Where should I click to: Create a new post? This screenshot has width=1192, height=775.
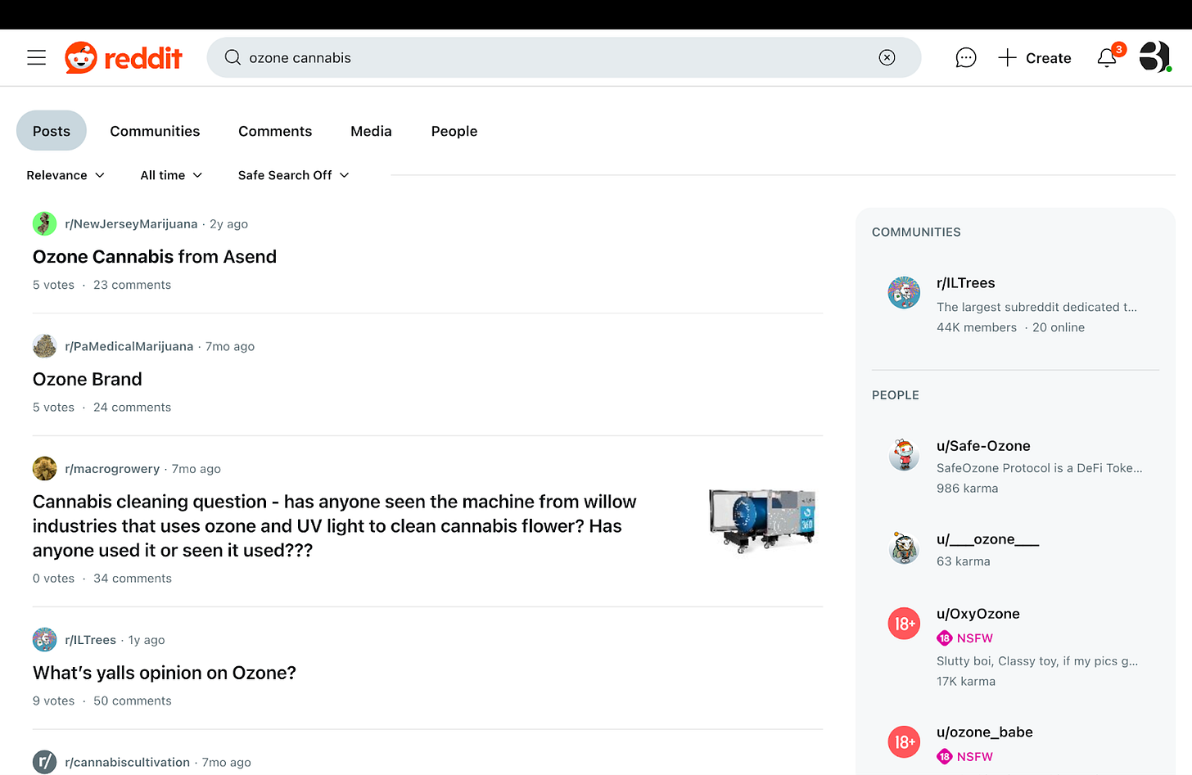coord(1035,57)
